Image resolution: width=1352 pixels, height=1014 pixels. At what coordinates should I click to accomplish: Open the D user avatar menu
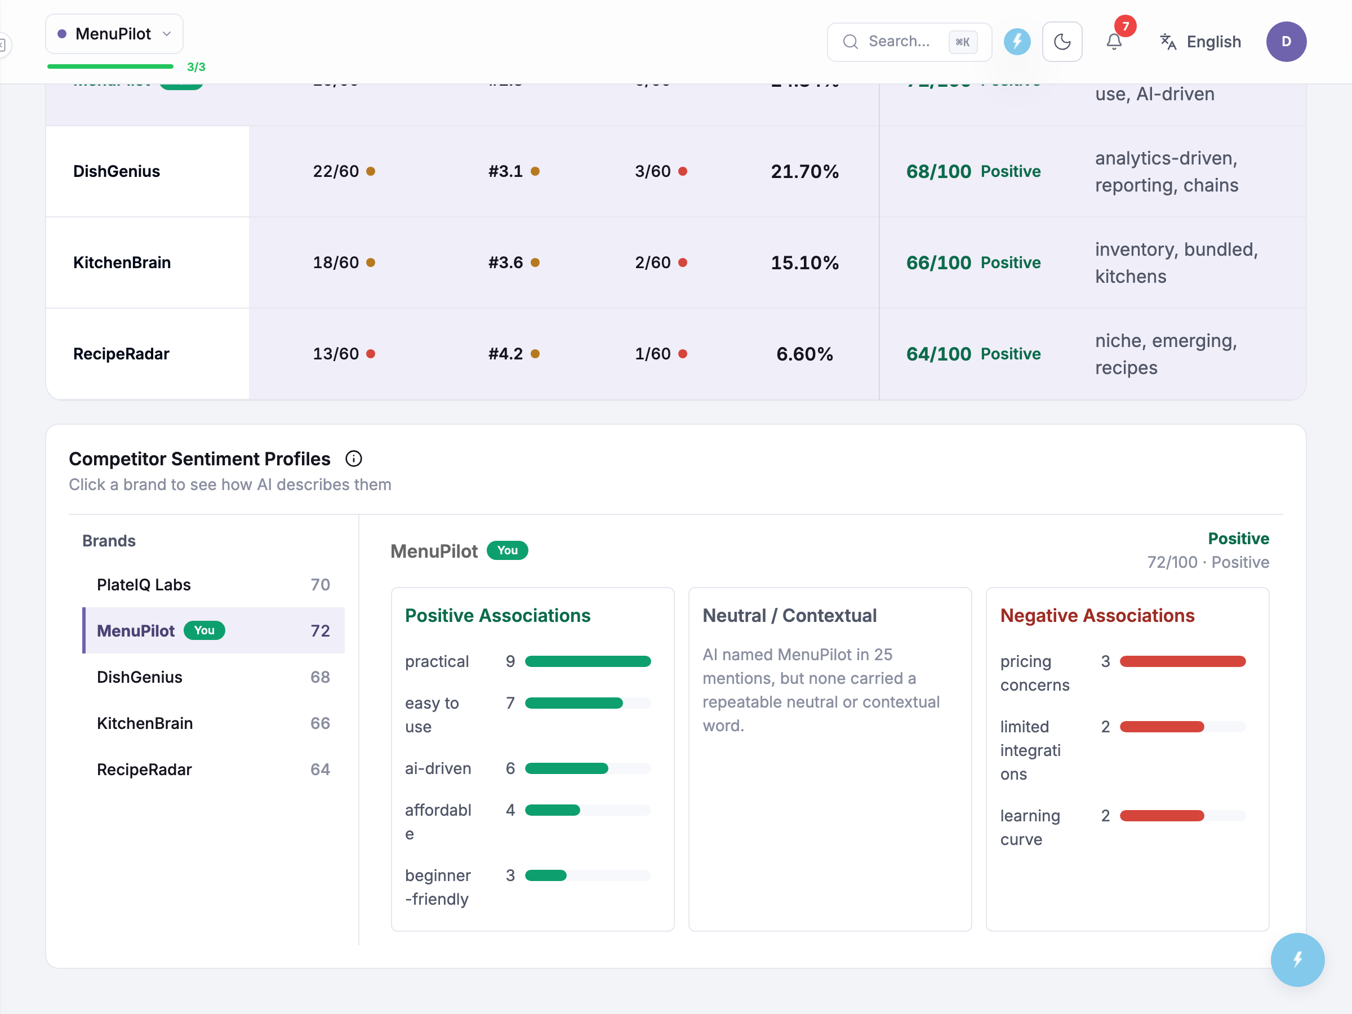1286,42
